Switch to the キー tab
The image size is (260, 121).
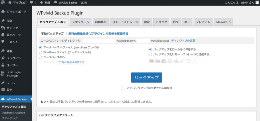(x=187, y=22)
